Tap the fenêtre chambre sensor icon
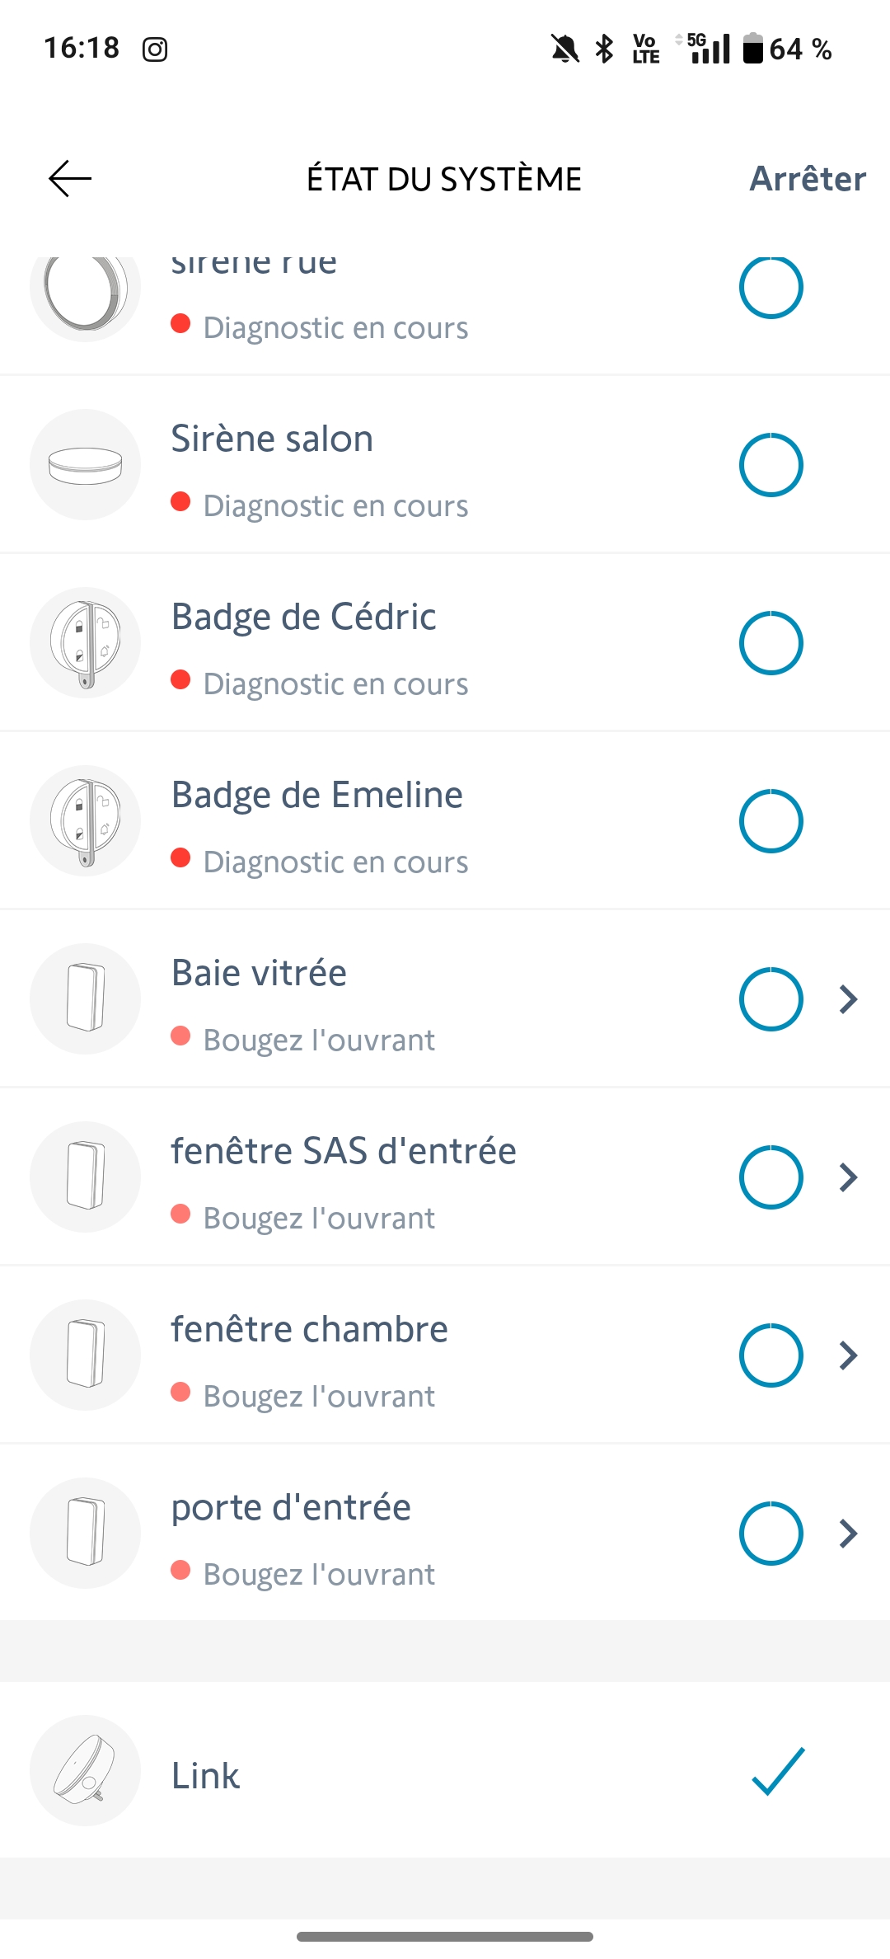The height and width of the screenshot is (1959, 890). pos(86,1355)
